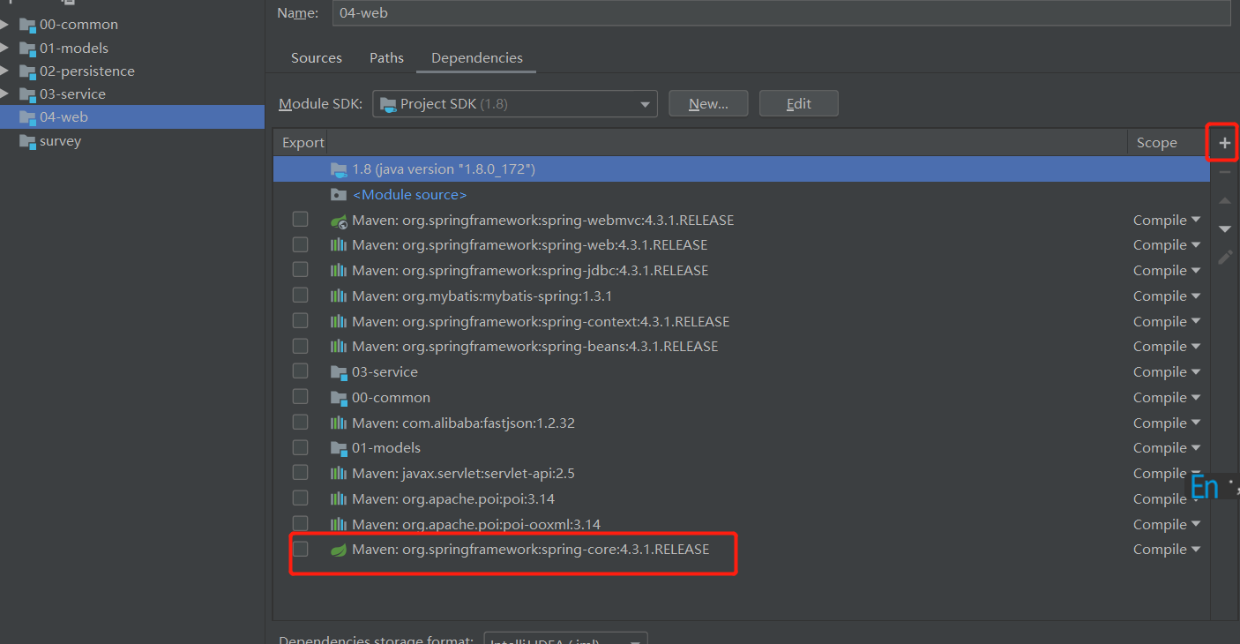Check Export for spring-jdbc:4.3.1.RELEASE
1240x644 pixels.
tap(300, 270)
